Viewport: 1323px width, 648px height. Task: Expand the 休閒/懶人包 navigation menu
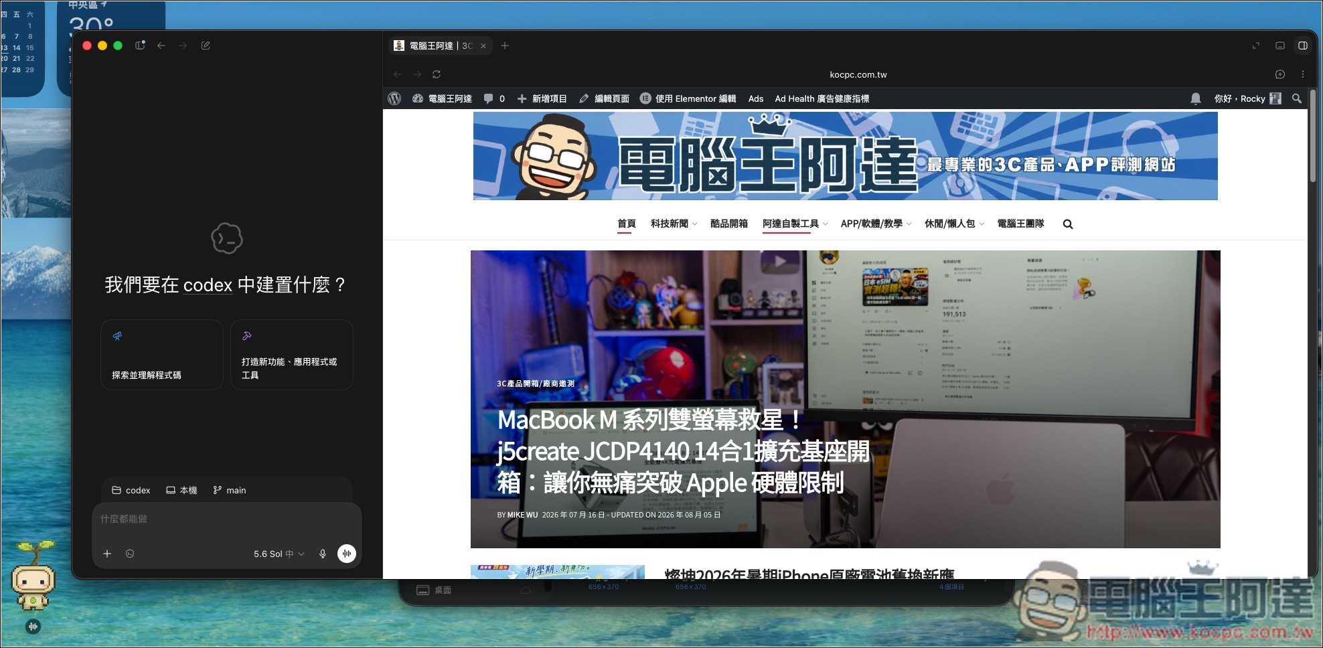coord(954,224)
